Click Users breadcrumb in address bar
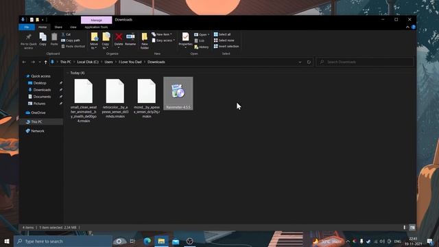The image size is (439, 247). tap(108, 62)
